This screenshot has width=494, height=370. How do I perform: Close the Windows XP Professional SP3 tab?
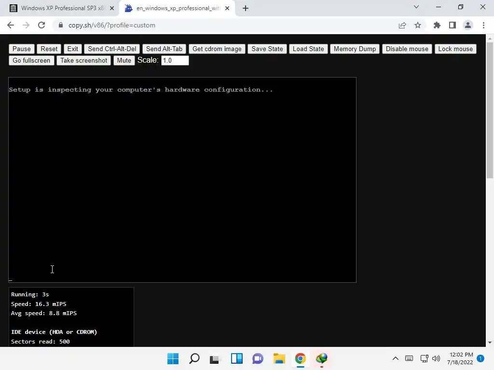point(112,8)
